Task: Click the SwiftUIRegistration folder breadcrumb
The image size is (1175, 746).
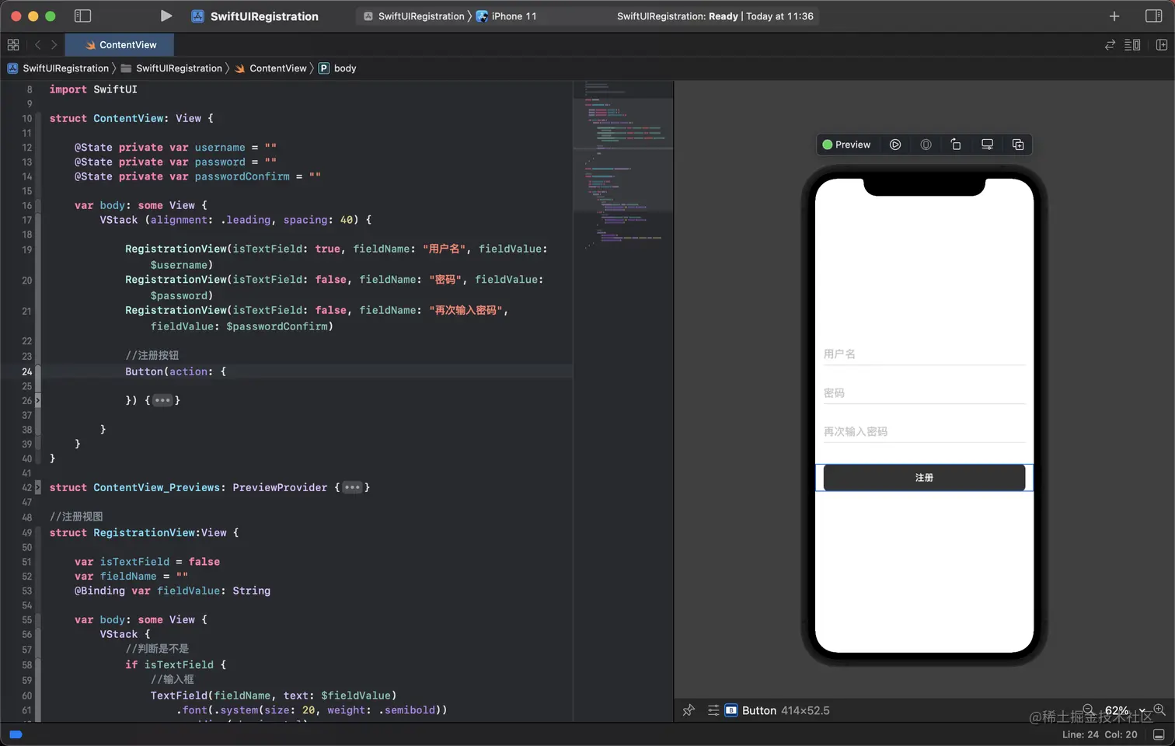Action: [x=172, y=68]
